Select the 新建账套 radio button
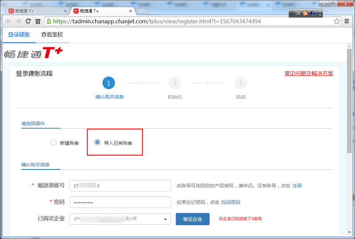 tap(53, 142)
